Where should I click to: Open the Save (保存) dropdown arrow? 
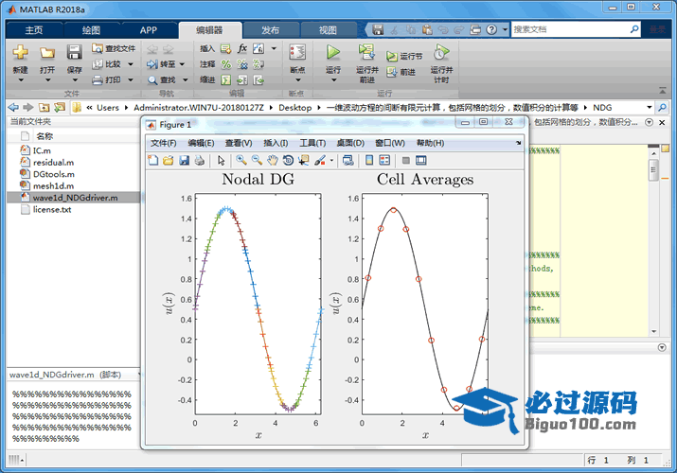pyautogui.click(x=74, y=79)
